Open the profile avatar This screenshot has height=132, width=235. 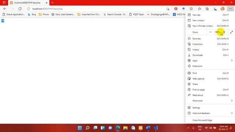tap(223, 9)
